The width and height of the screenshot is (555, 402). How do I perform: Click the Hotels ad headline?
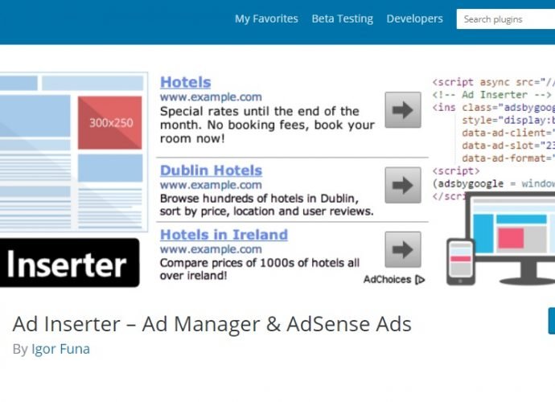click(x=186, y=82)
